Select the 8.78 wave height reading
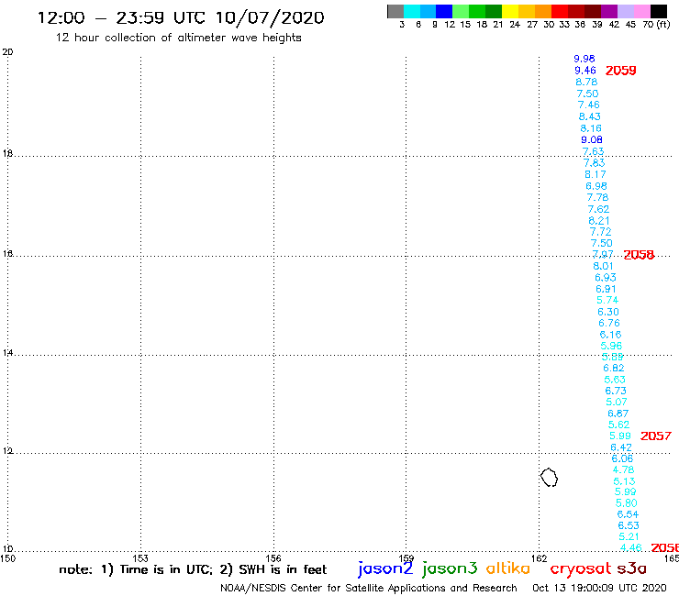679x596 pixels. point(586,82)
